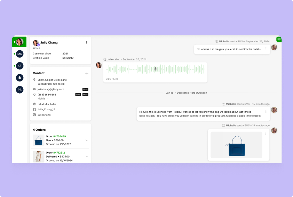293x197 pixels.
Task: Click the dress order thumbnail
Action: [x=39, y=157]
